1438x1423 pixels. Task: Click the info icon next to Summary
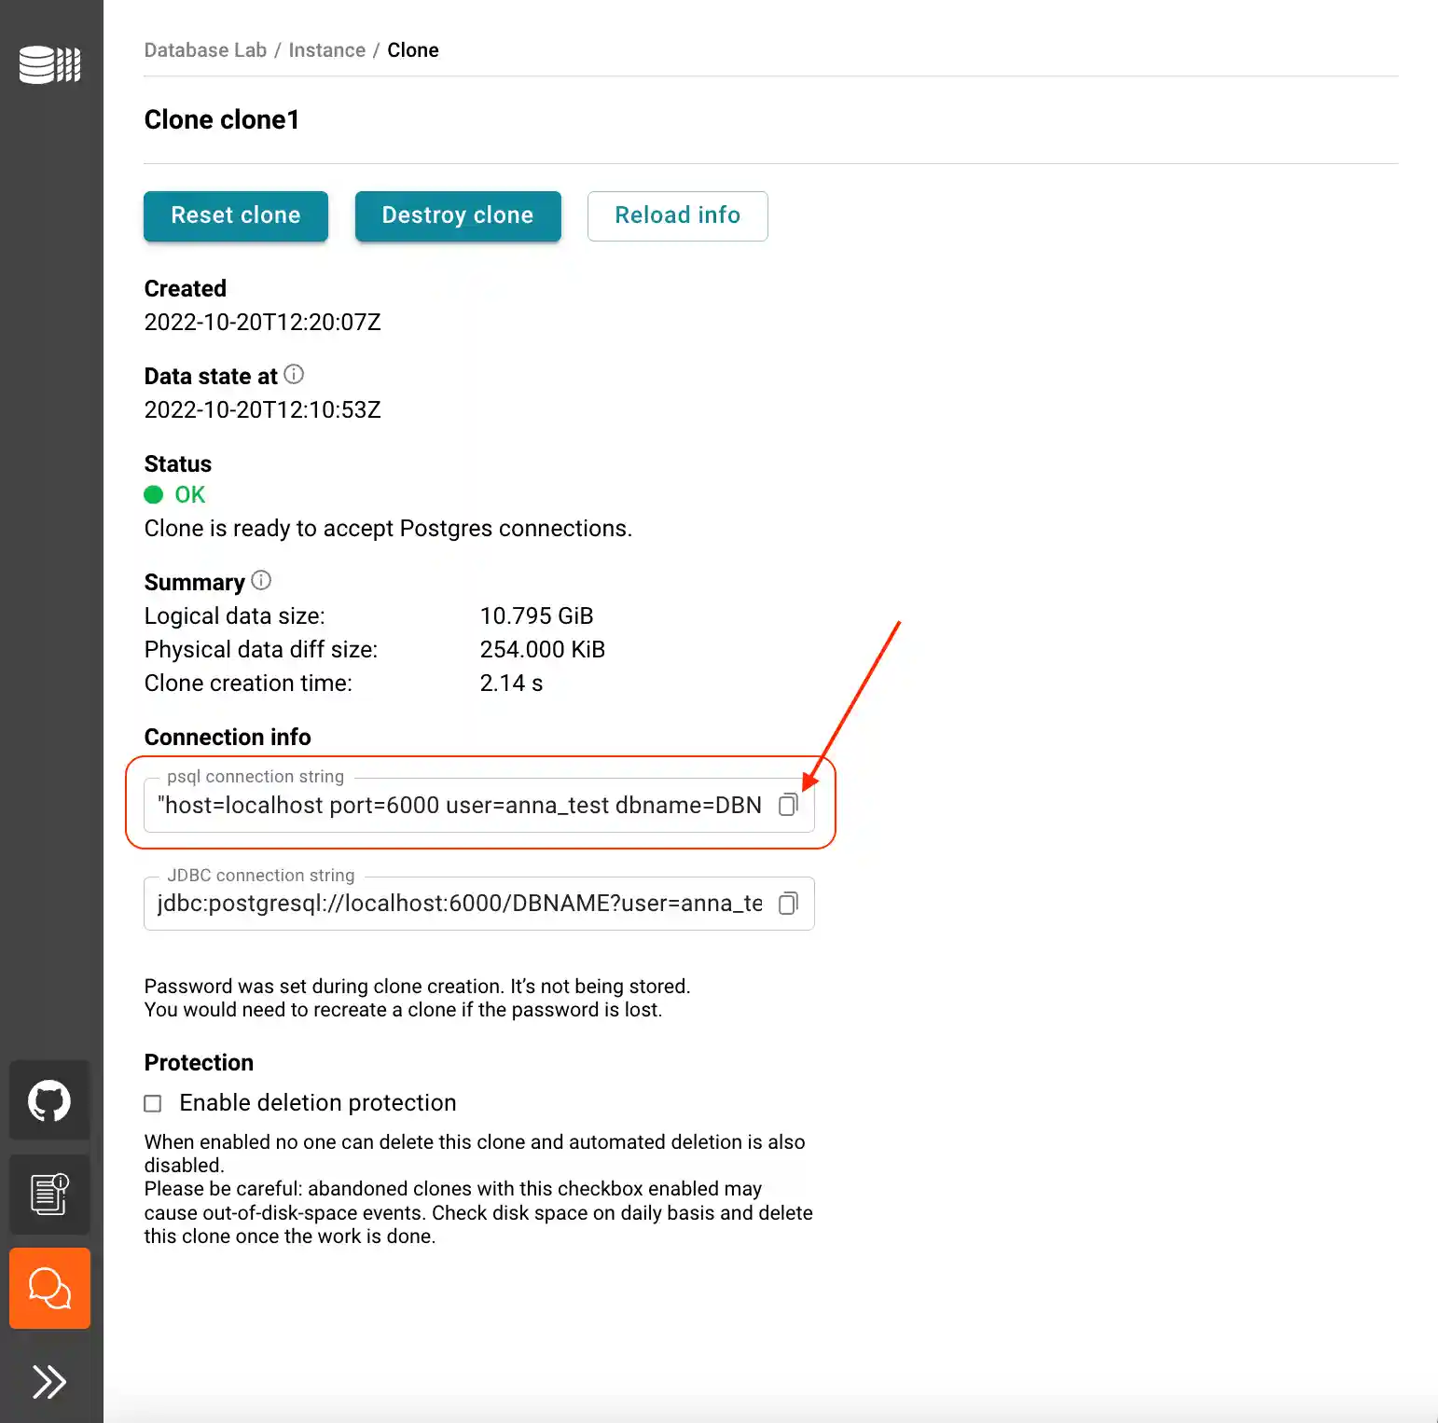(x=261, y=579)
